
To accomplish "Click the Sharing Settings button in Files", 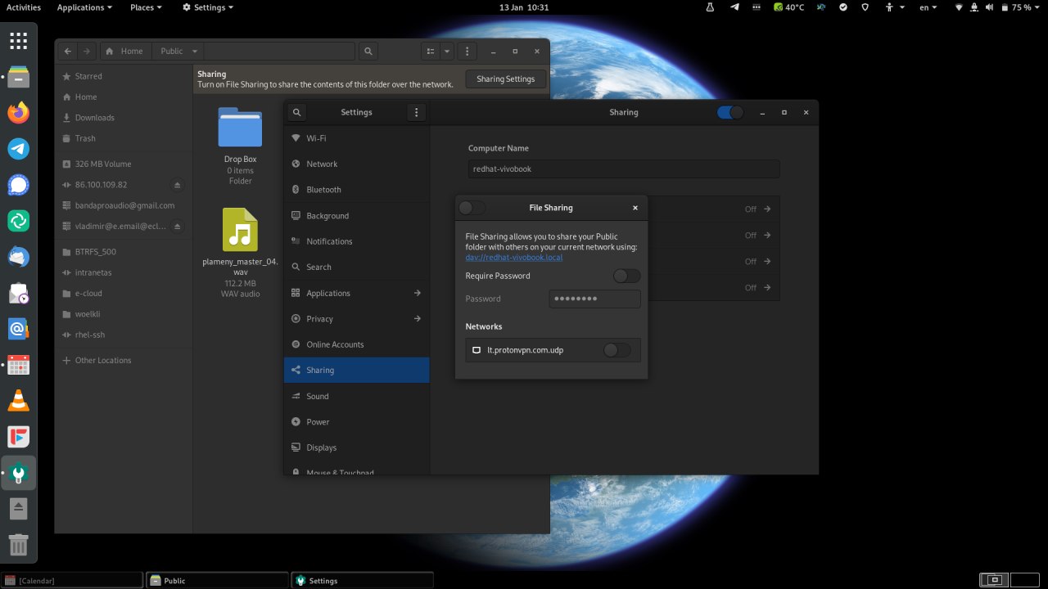I will pos(505,79).
